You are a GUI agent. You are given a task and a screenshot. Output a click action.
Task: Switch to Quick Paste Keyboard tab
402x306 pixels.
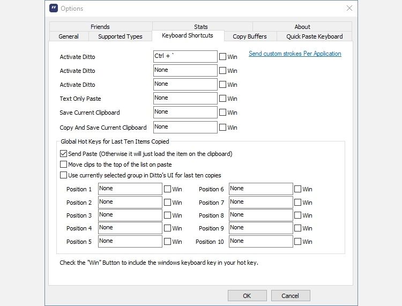pos(314,36)
